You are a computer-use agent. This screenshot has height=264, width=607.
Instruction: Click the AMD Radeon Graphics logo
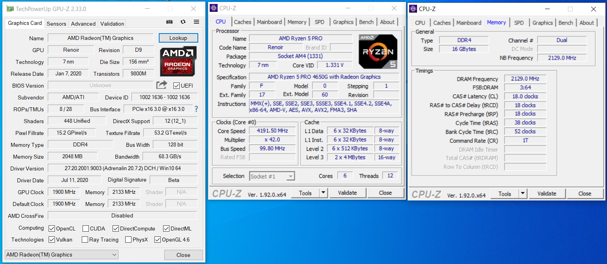click(178, 62)
